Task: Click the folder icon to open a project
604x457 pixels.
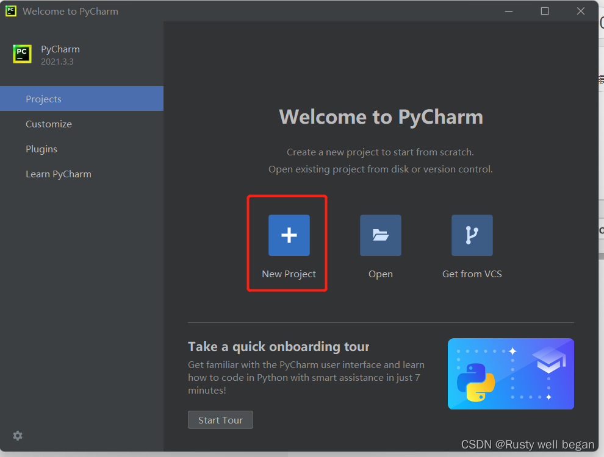Action: 380,235
